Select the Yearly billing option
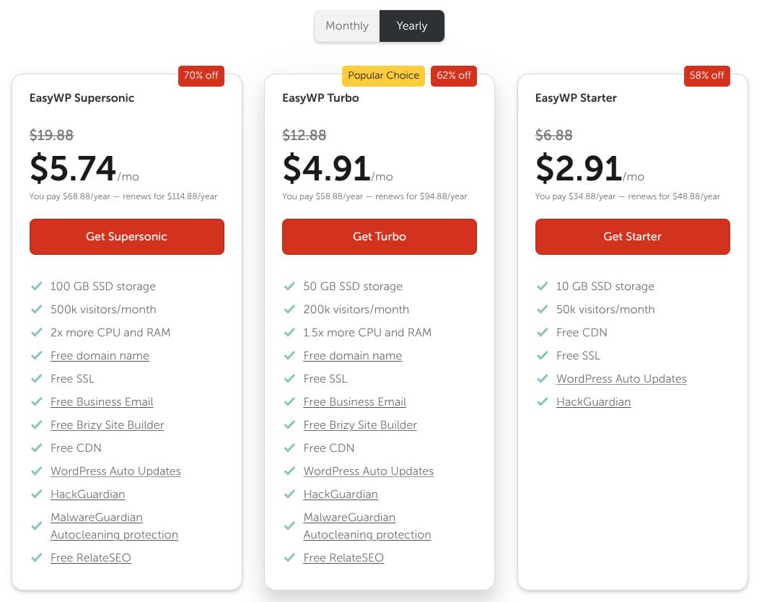Image resolution: width=762 pixels, height=602 pixels. (411, 26)
